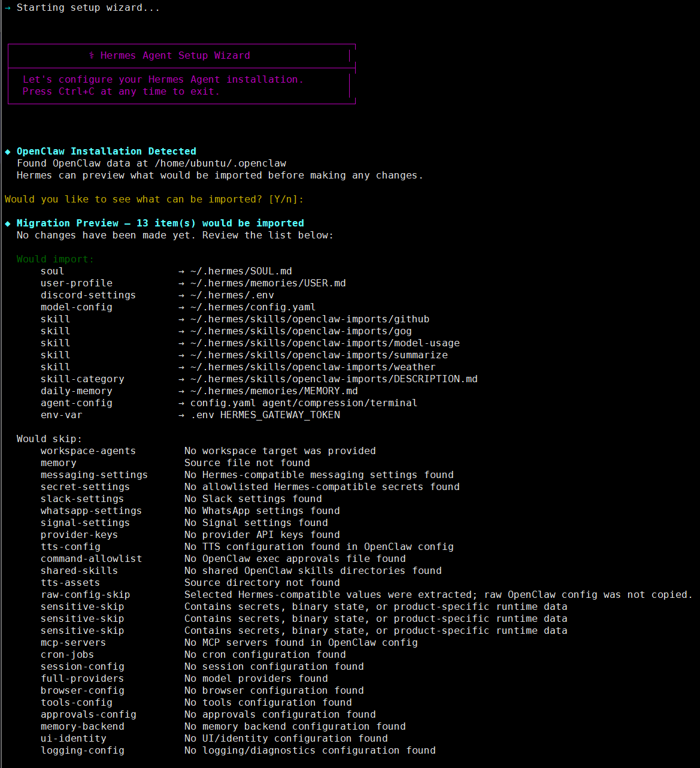
Task: Select the 'approvals-config' row label
Action: pyautogui.click(x=89, y=714)
